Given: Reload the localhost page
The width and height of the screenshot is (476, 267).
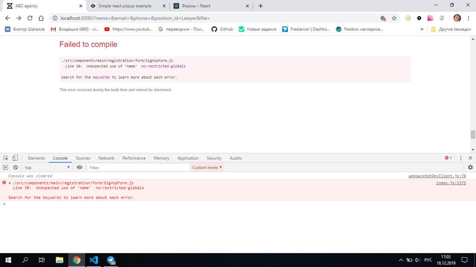Looking at the screenshot, I should pos(30,18).
